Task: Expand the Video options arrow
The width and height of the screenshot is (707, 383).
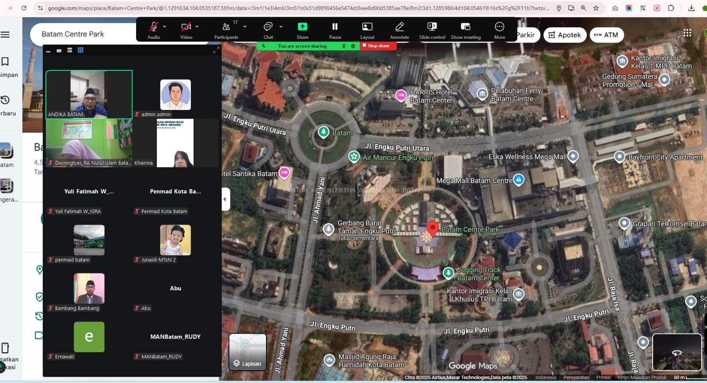Action: pyautogui.click(x=197, y=26)
